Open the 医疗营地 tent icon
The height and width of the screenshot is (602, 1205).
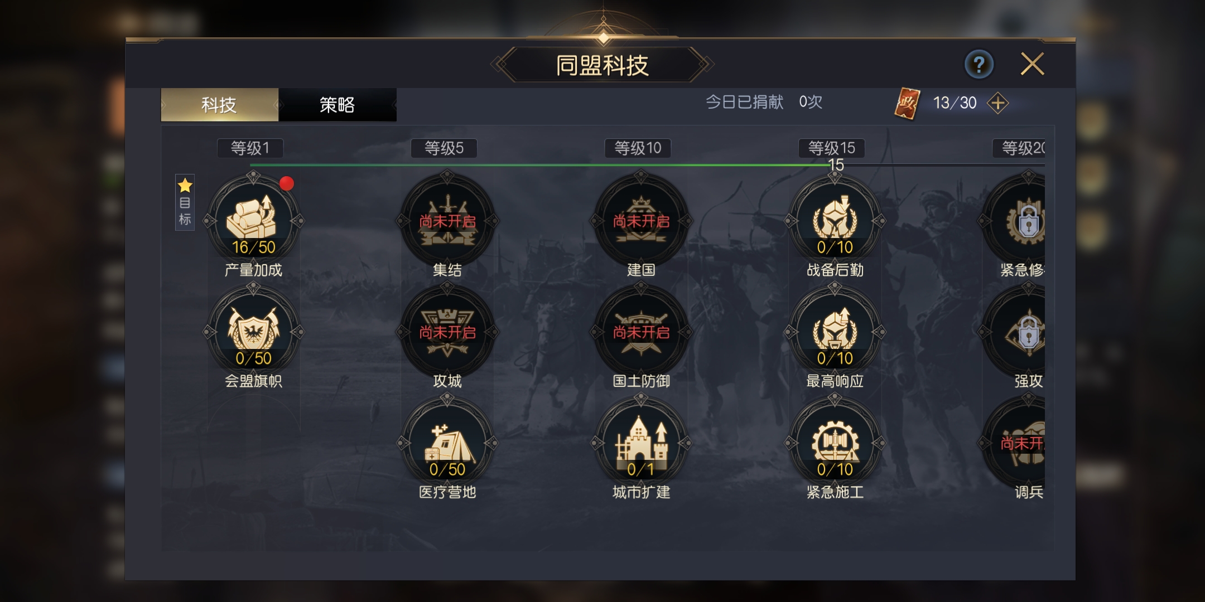point(447,443)
